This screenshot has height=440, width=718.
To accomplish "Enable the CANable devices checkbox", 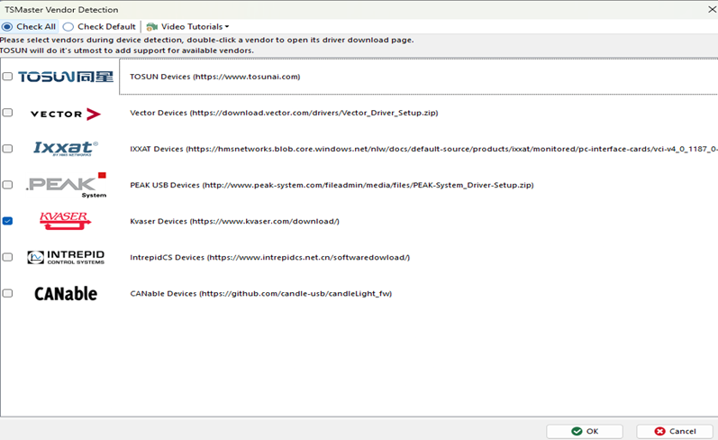I will click(x=7, y=293).
